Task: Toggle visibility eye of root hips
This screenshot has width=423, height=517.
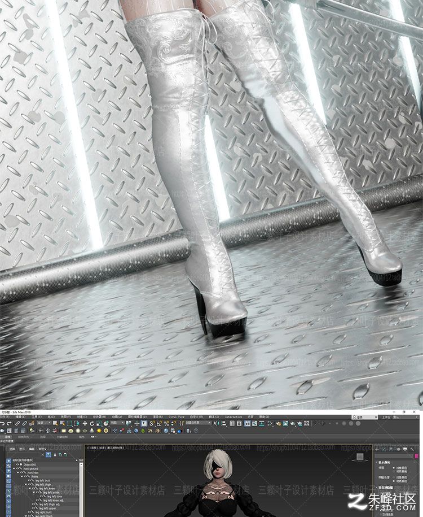Action: click(x=21, y=472)
